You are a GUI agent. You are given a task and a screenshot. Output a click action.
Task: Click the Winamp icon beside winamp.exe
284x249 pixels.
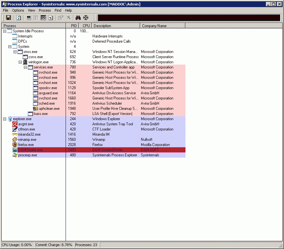click(x=15, y=140)
